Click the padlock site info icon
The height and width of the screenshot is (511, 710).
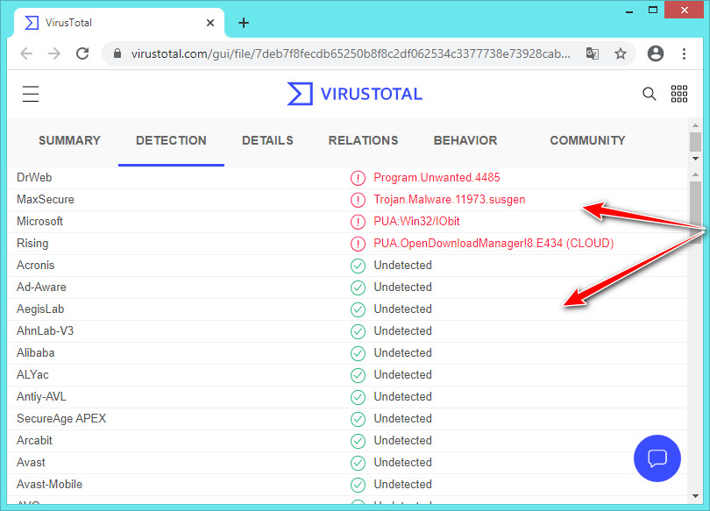(117, 53)
